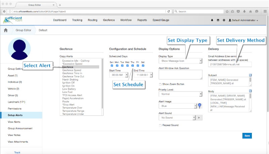Open the browser hamburger menu
The height and width of the screenshot is (154, 269).
coord(265,11)
